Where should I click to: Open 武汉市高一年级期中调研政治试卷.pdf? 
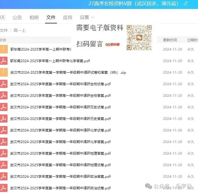click(x=60, y=188)
